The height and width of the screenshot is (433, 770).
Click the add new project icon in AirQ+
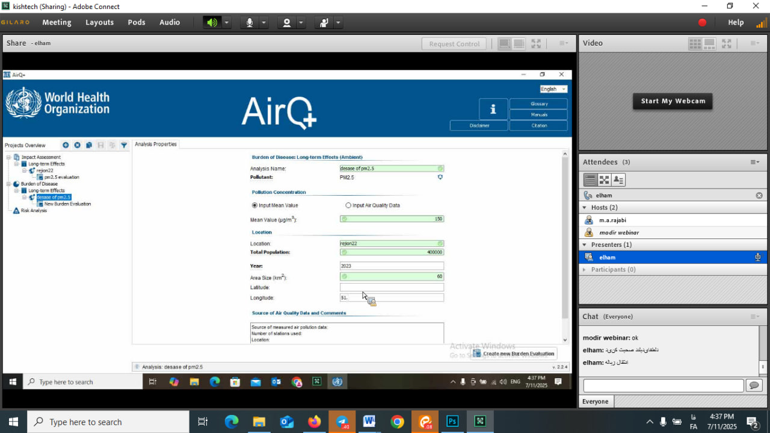tap(66, 145)
